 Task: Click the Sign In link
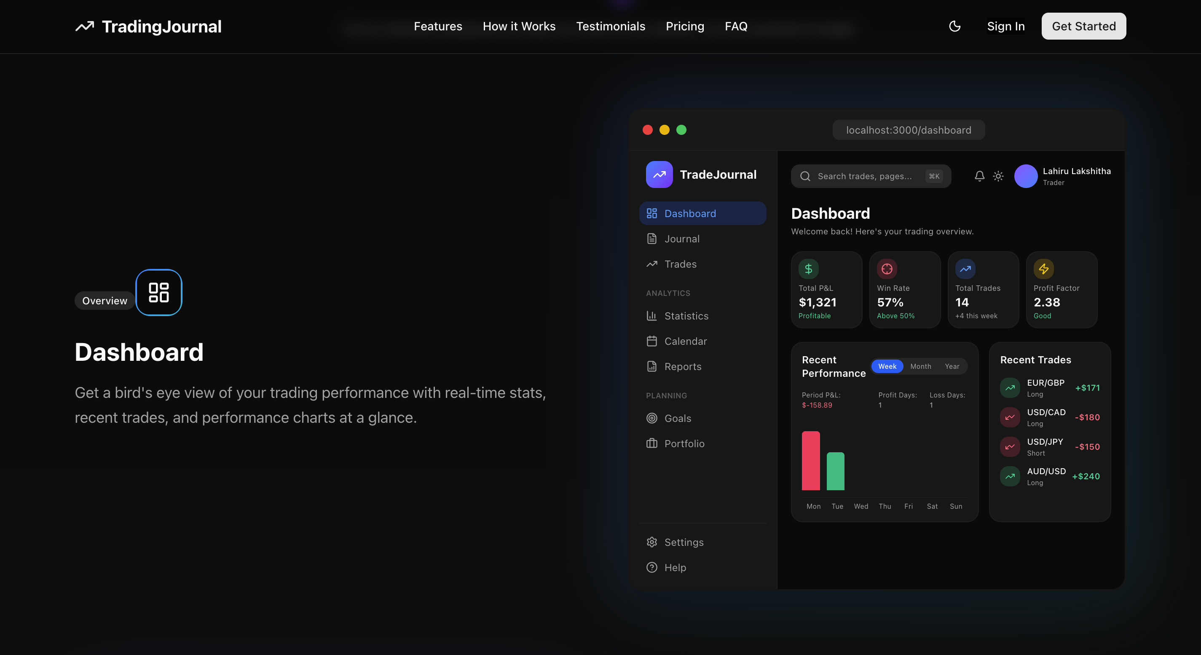click(1005, 26)
